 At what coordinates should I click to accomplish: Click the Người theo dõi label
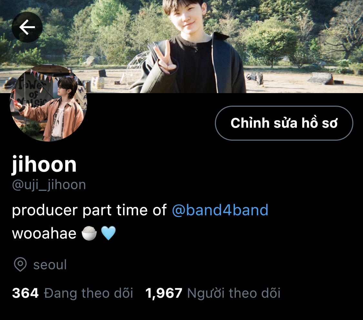tap(234, 293)
